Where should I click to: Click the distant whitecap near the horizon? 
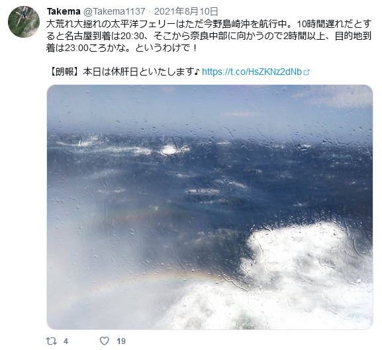(x=171, y=149)
